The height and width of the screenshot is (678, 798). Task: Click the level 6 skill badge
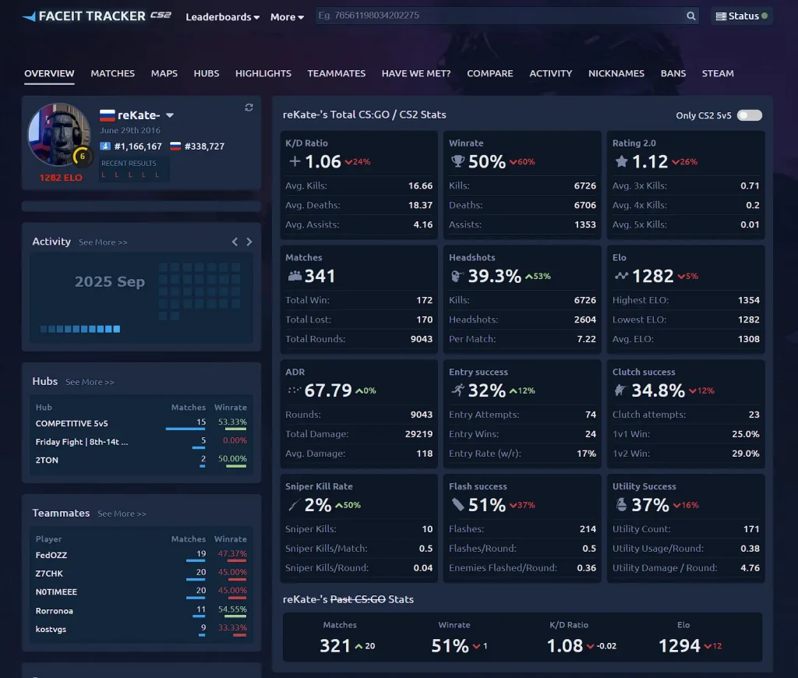click(x=82, y=157)
